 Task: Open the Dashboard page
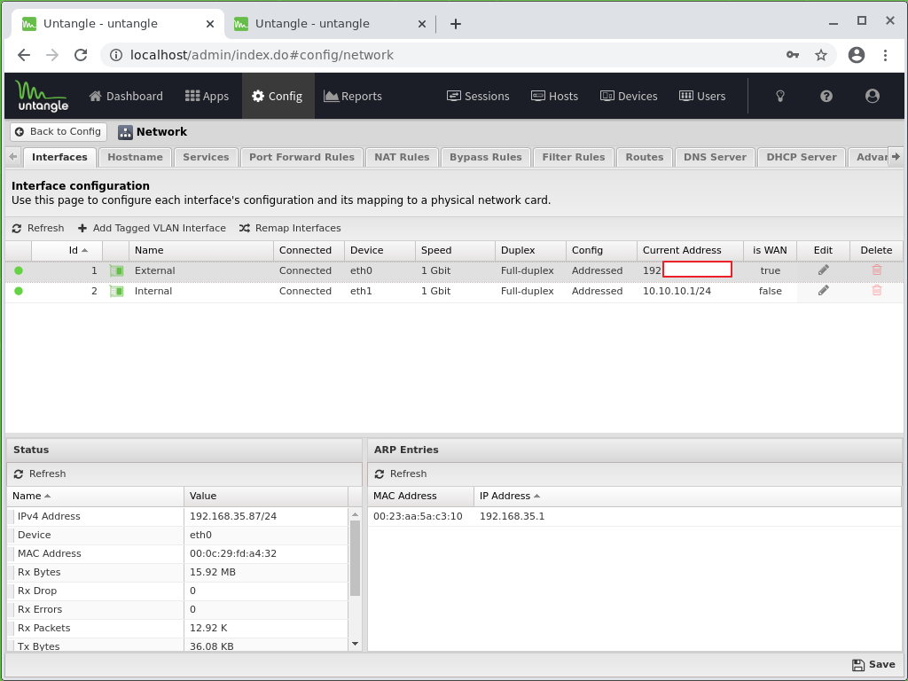point(126,96)
